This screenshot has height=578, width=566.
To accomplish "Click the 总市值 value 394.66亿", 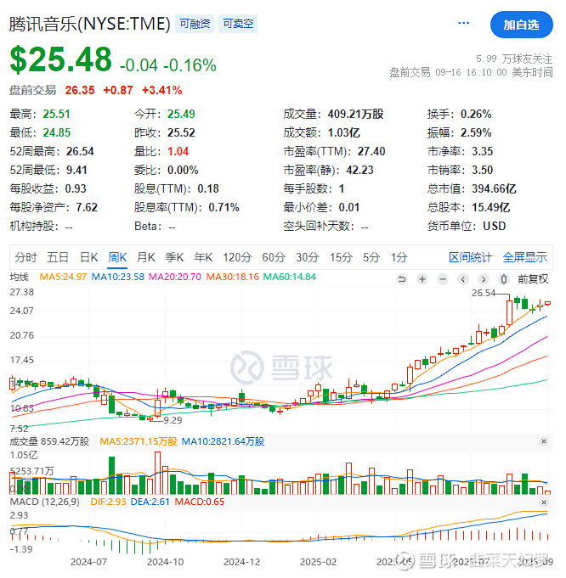I will tap(494, 188).
